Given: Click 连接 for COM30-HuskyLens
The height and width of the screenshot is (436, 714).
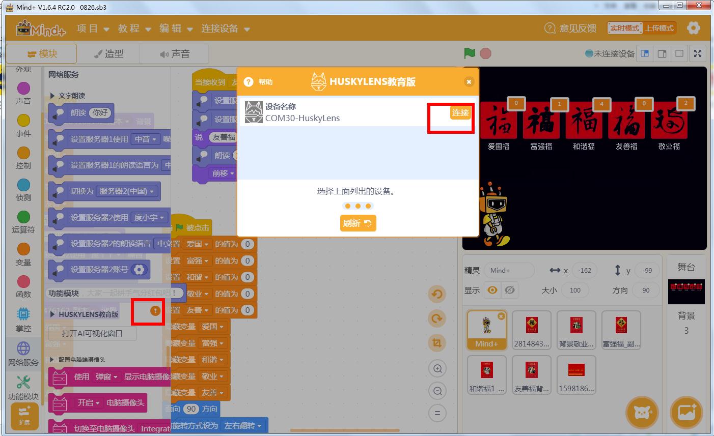Looking at the screenshot, I should tap(460, 112).
